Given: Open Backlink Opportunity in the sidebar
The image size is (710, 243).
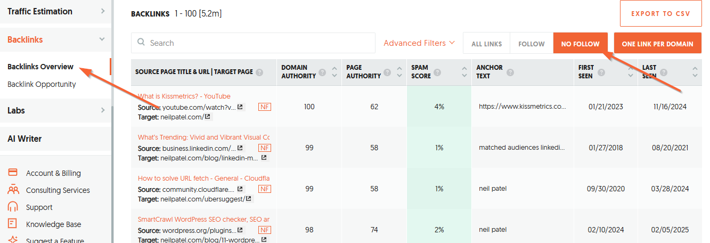Looking at the screenshot, I should click(42, 84).
